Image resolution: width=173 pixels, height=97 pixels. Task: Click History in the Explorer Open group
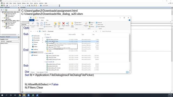click(x=92, y=27)
